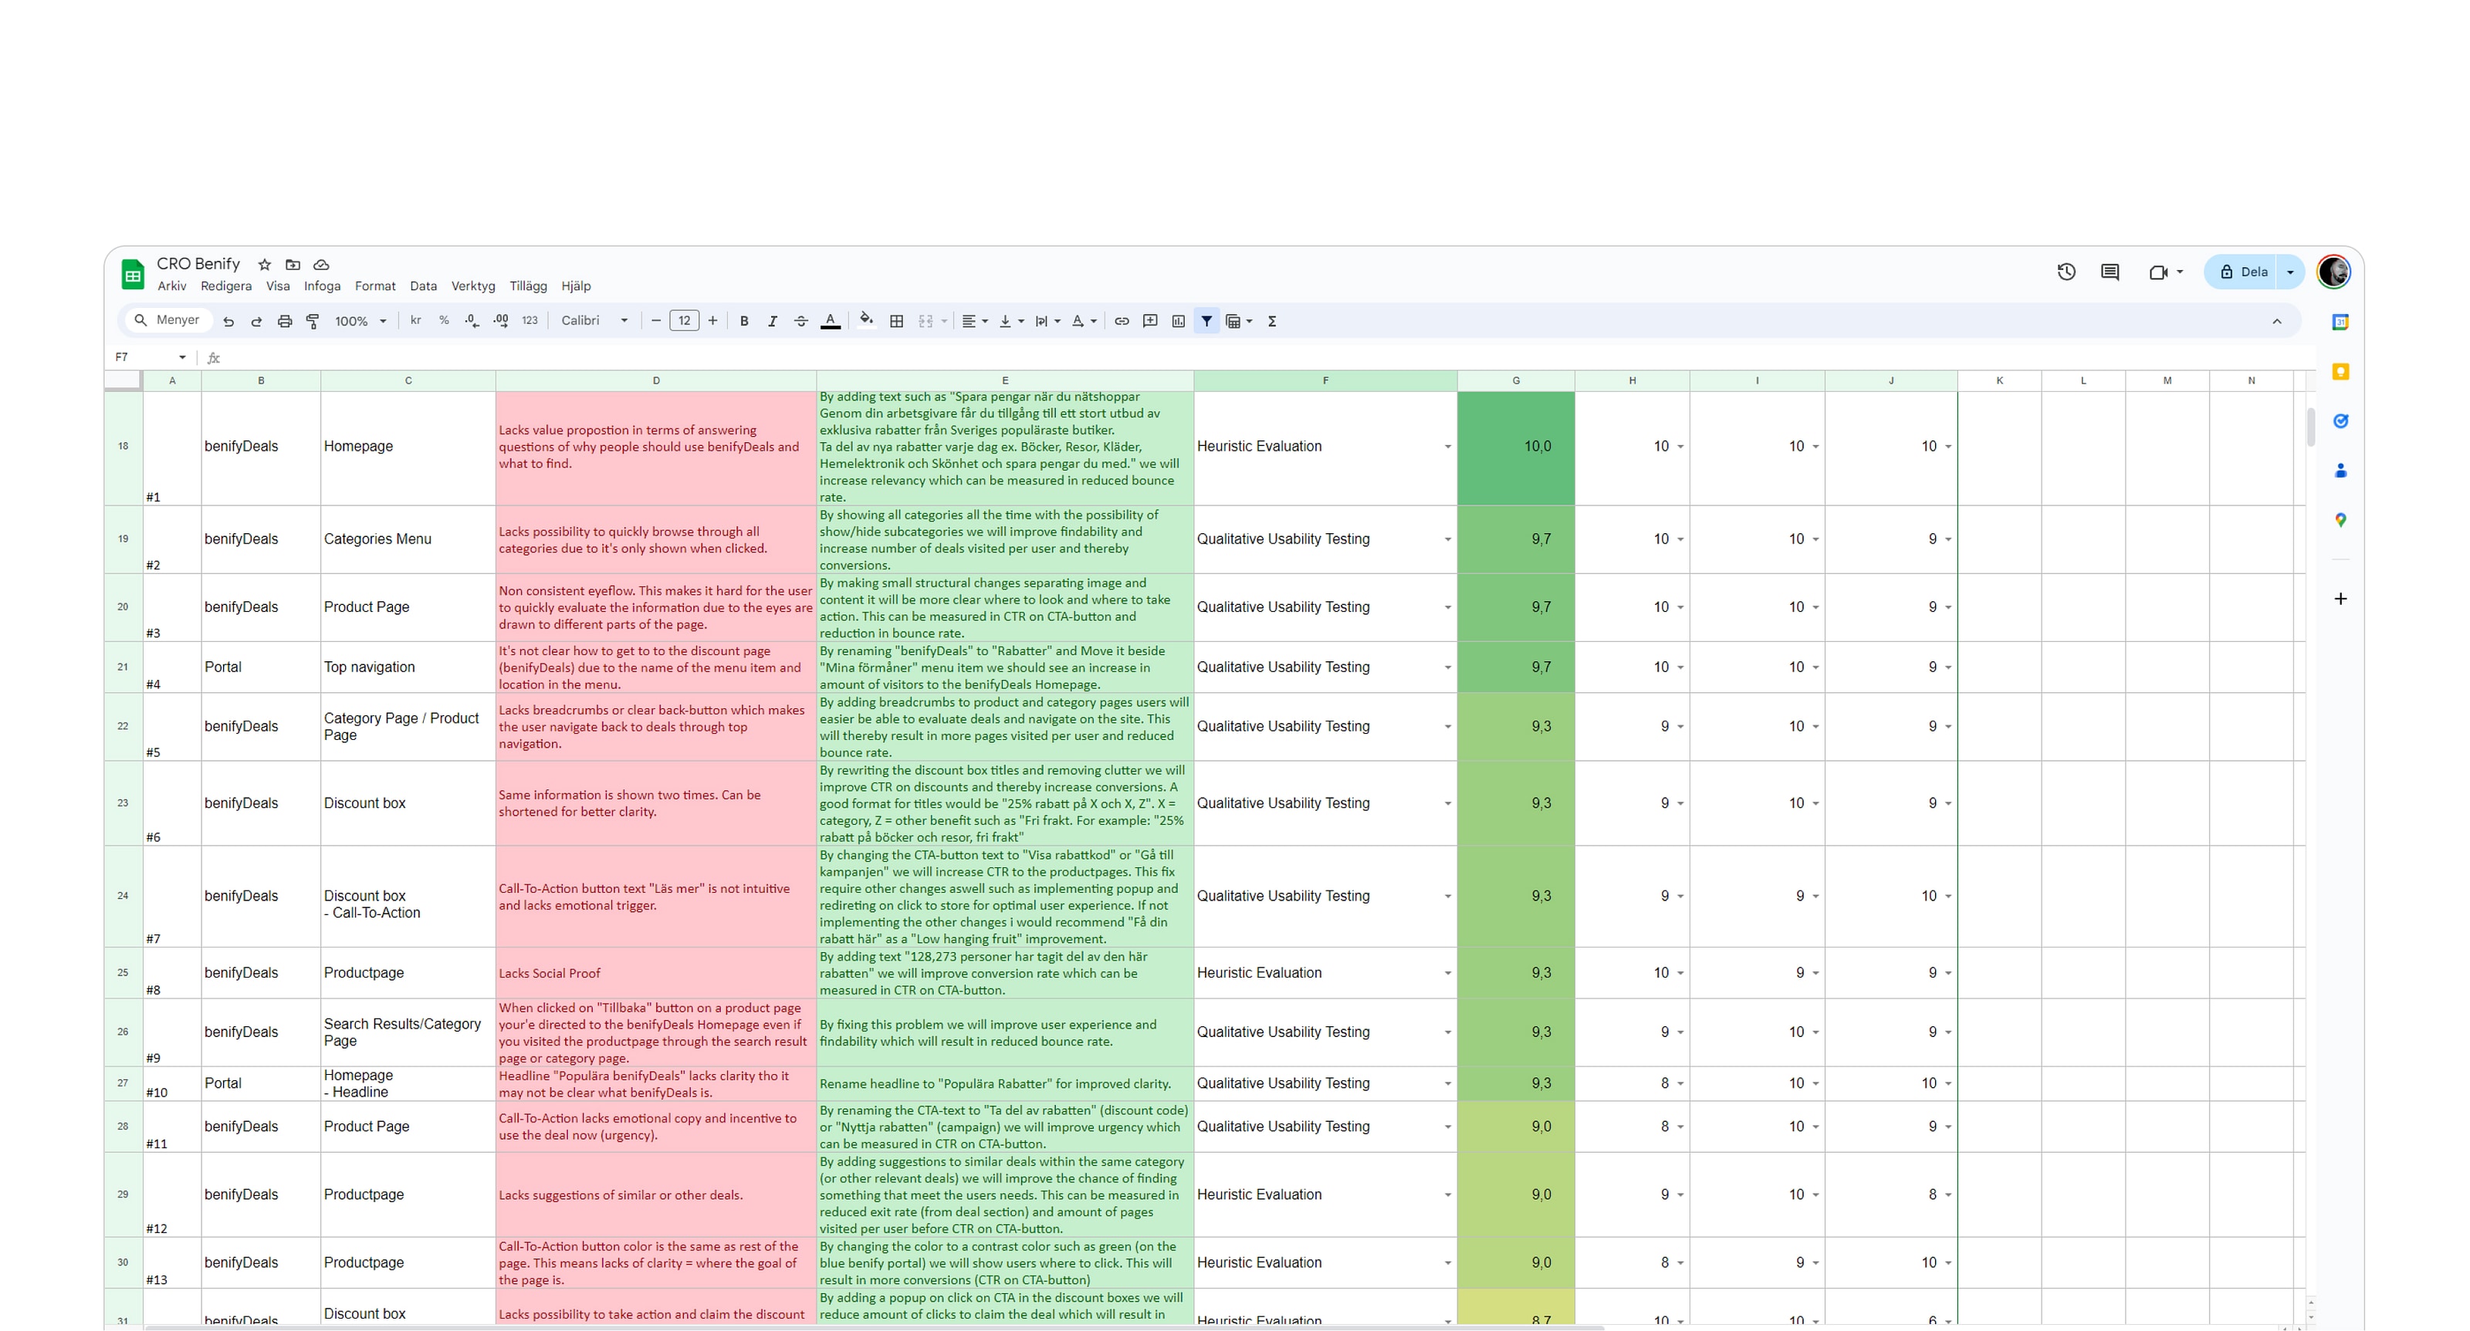
Task: Click the Move to folder icon
Action: click(x=293, y=265)
